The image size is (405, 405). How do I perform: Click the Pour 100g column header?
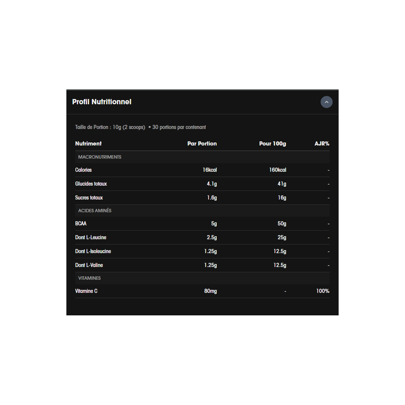tap(272, 144)
